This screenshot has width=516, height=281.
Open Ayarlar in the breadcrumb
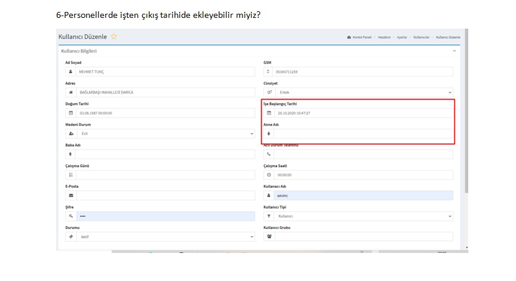pos(402,37)
